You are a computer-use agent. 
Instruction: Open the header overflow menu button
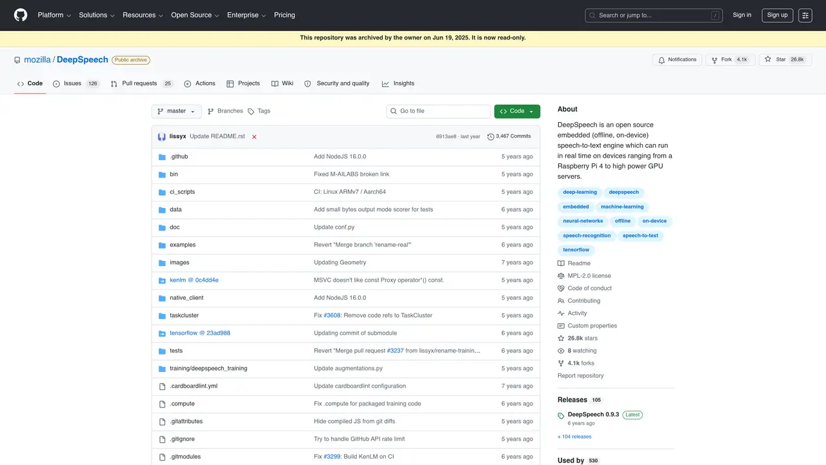pyautogui.click(x=805, y=15)
